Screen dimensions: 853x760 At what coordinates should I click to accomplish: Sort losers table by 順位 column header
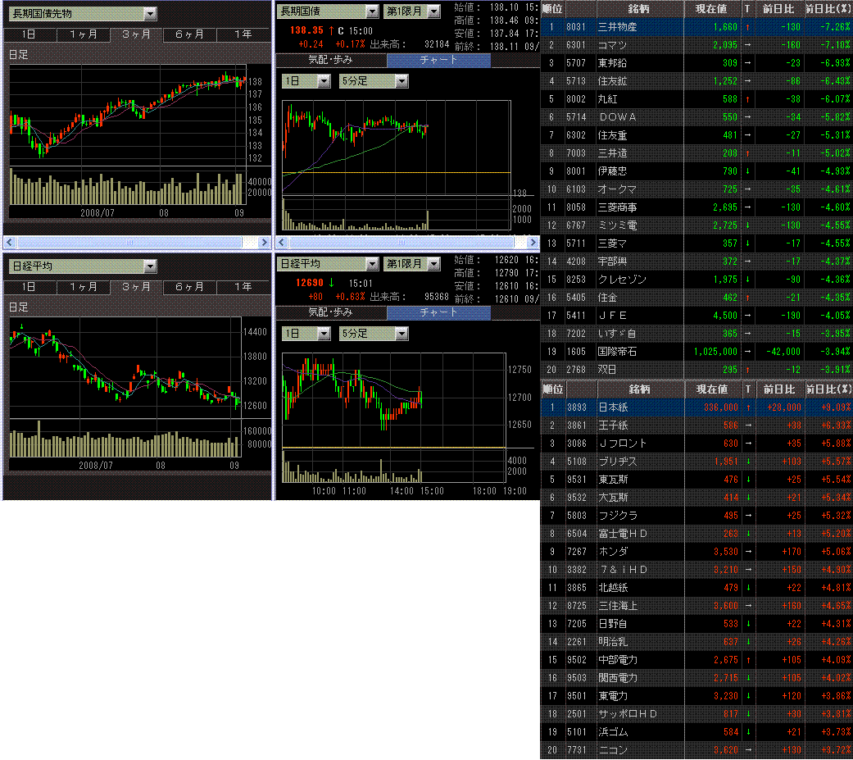pyautogui.click(x=552, y=9)
